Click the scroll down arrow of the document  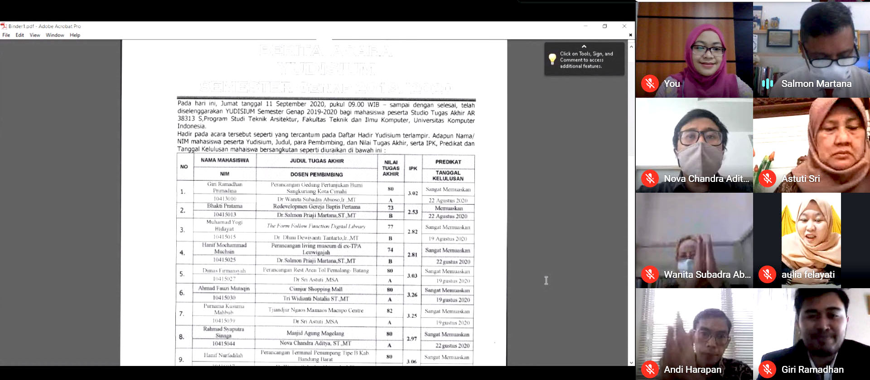coord(631,362)
